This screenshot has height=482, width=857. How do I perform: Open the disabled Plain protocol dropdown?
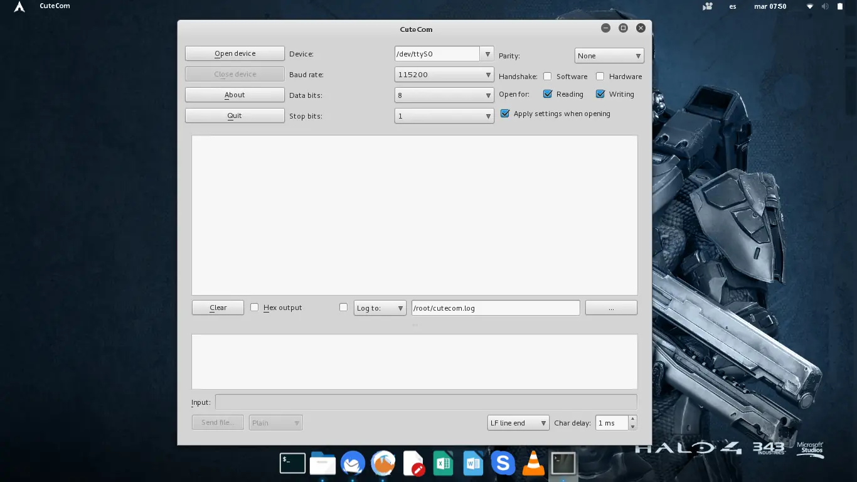coord(276,423)
